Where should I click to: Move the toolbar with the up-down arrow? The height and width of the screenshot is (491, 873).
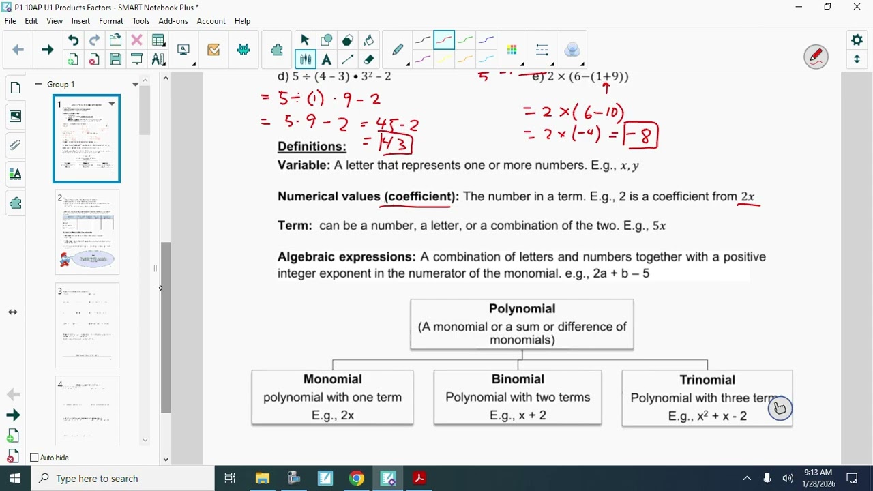click(857, 59)
